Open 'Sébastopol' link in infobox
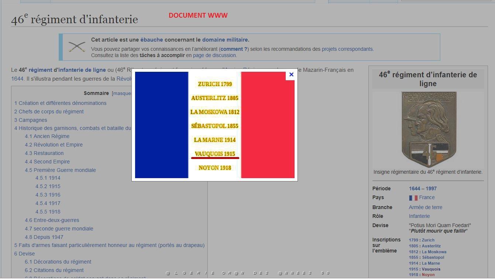Screen dimensions: 495x279 point(433,257)
